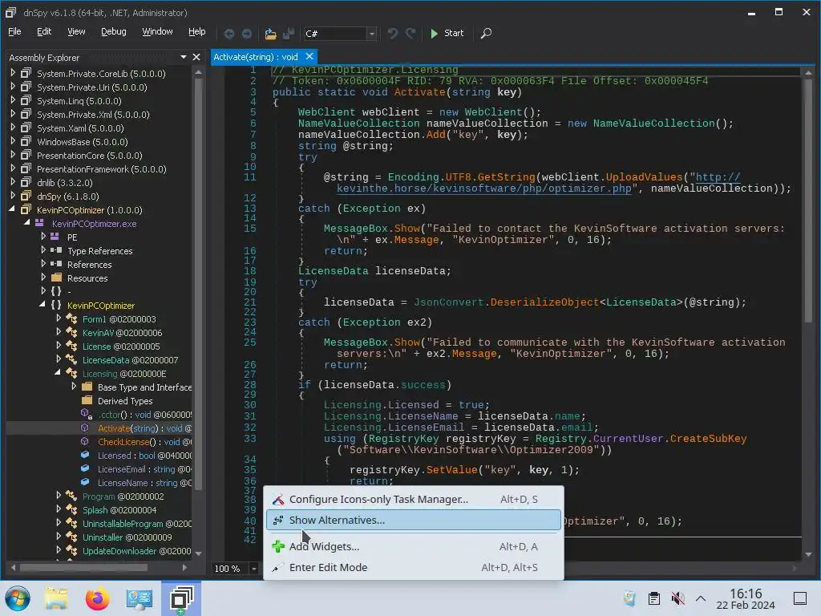Screen dimensions: 821x616
Task: Expand the Base Type and Interfaces folder
Action: tap(74, 386)
